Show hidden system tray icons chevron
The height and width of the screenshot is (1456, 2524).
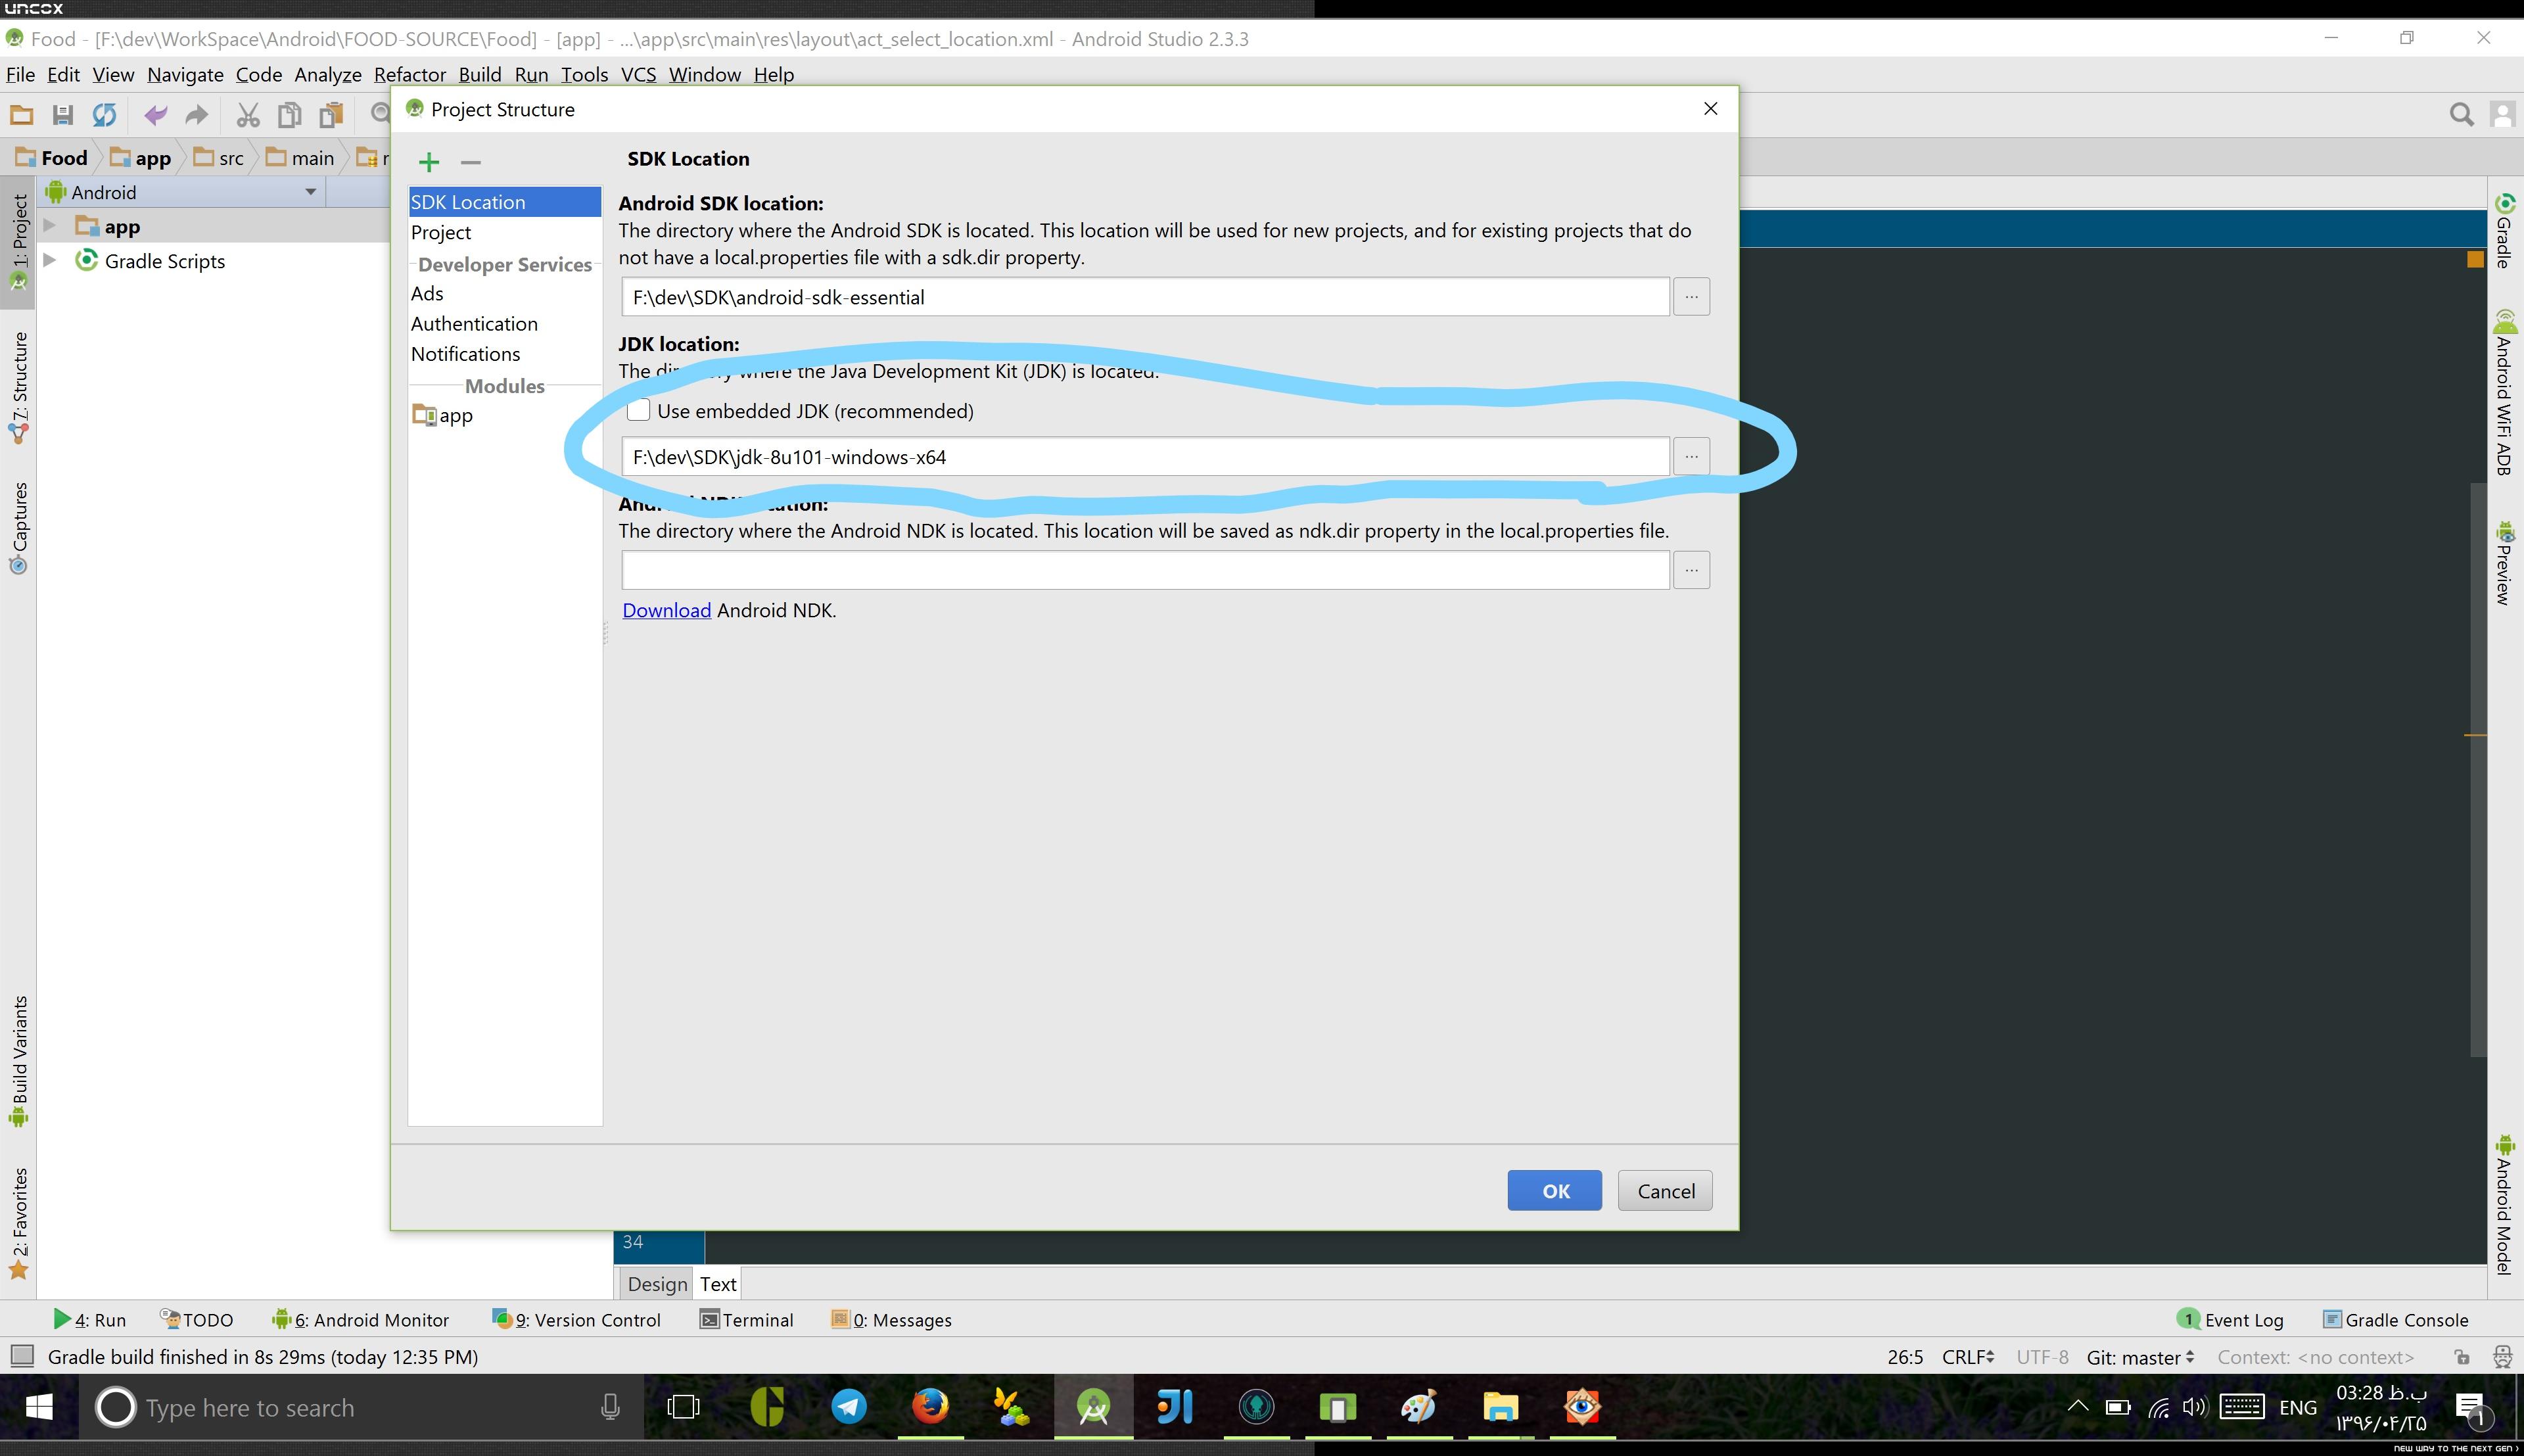2078,1407
